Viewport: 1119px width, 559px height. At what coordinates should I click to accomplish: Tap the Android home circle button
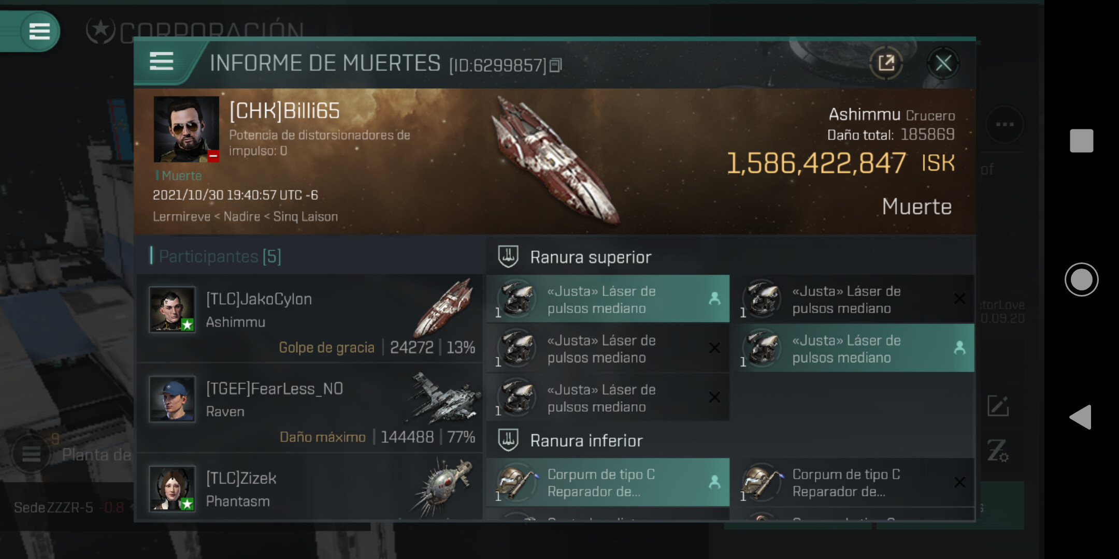(x=1081, y=279)
